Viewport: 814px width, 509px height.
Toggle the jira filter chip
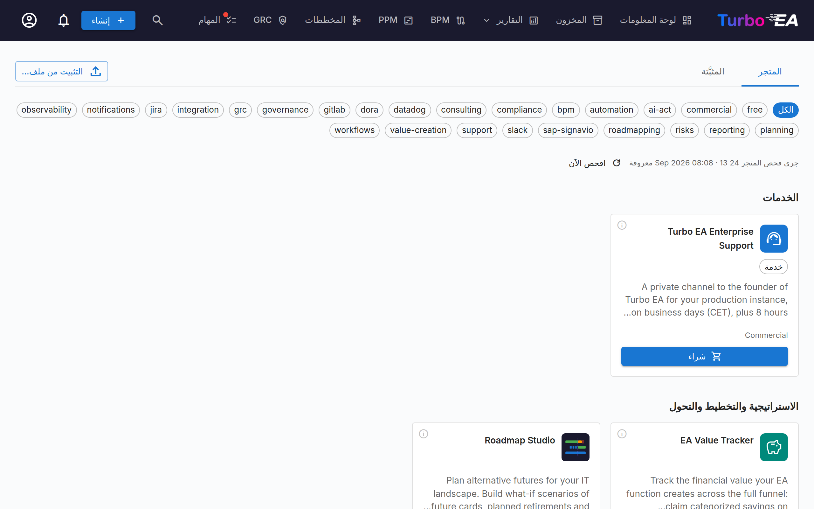point(156,110)
